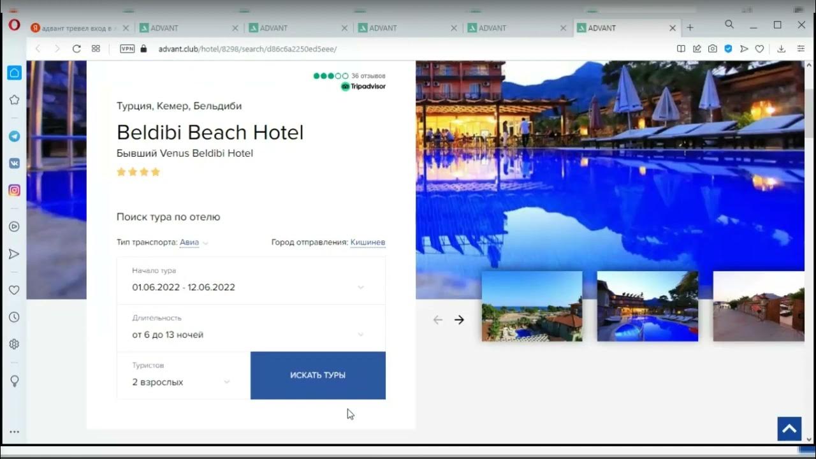Click the green Tripadvisor rating circles
816x459 pixels.
click(331, 76)
